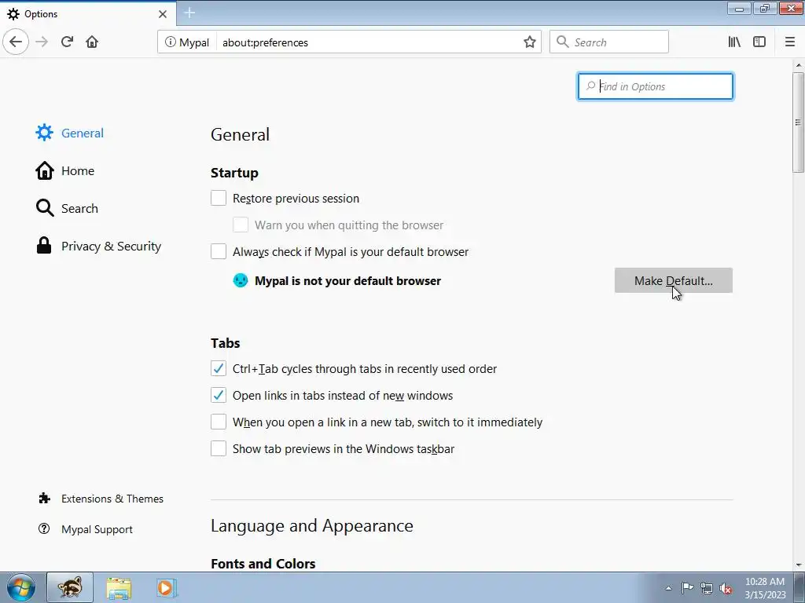
Task: Click the muted volume tray icon
Action: [726, 588]
